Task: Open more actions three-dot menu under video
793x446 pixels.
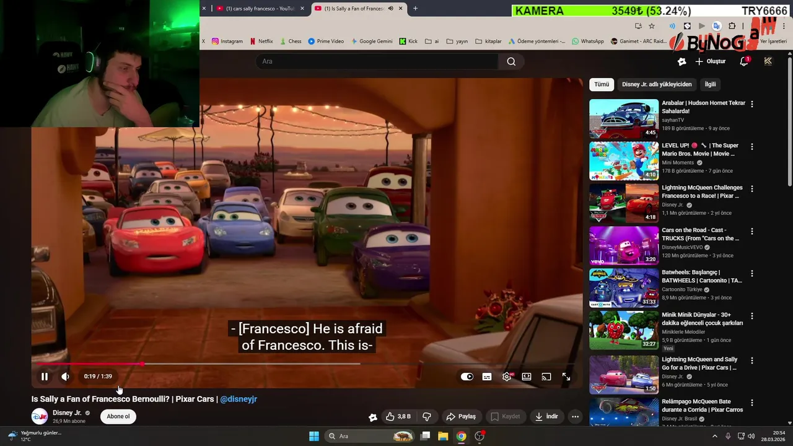Action: click(x=575, y=416)
